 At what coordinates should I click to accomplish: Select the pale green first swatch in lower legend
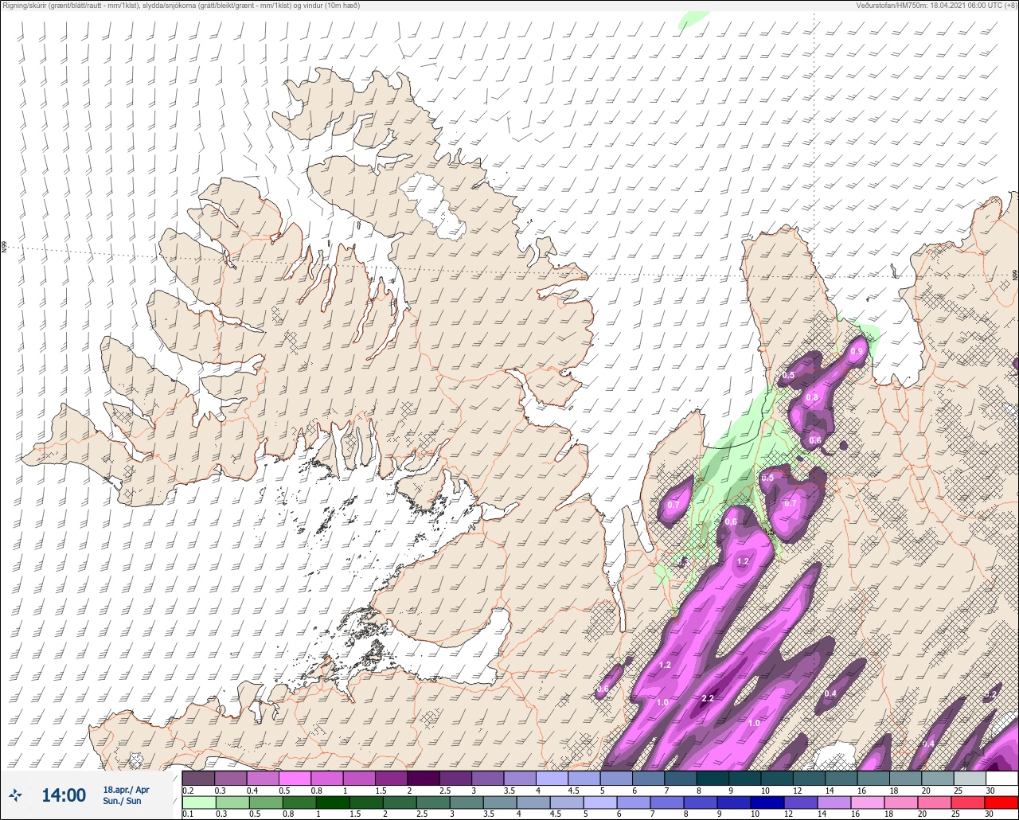[198, 802]
